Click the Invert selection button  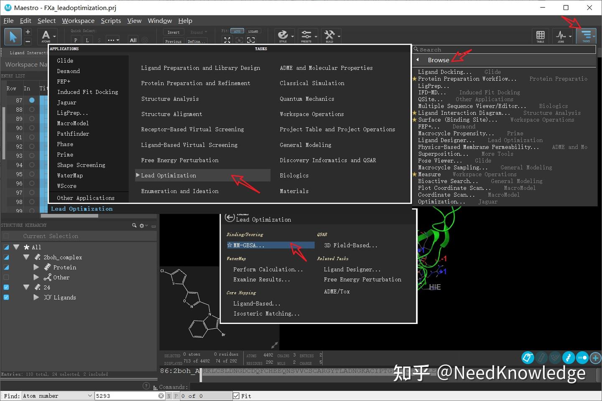(173, 31)
